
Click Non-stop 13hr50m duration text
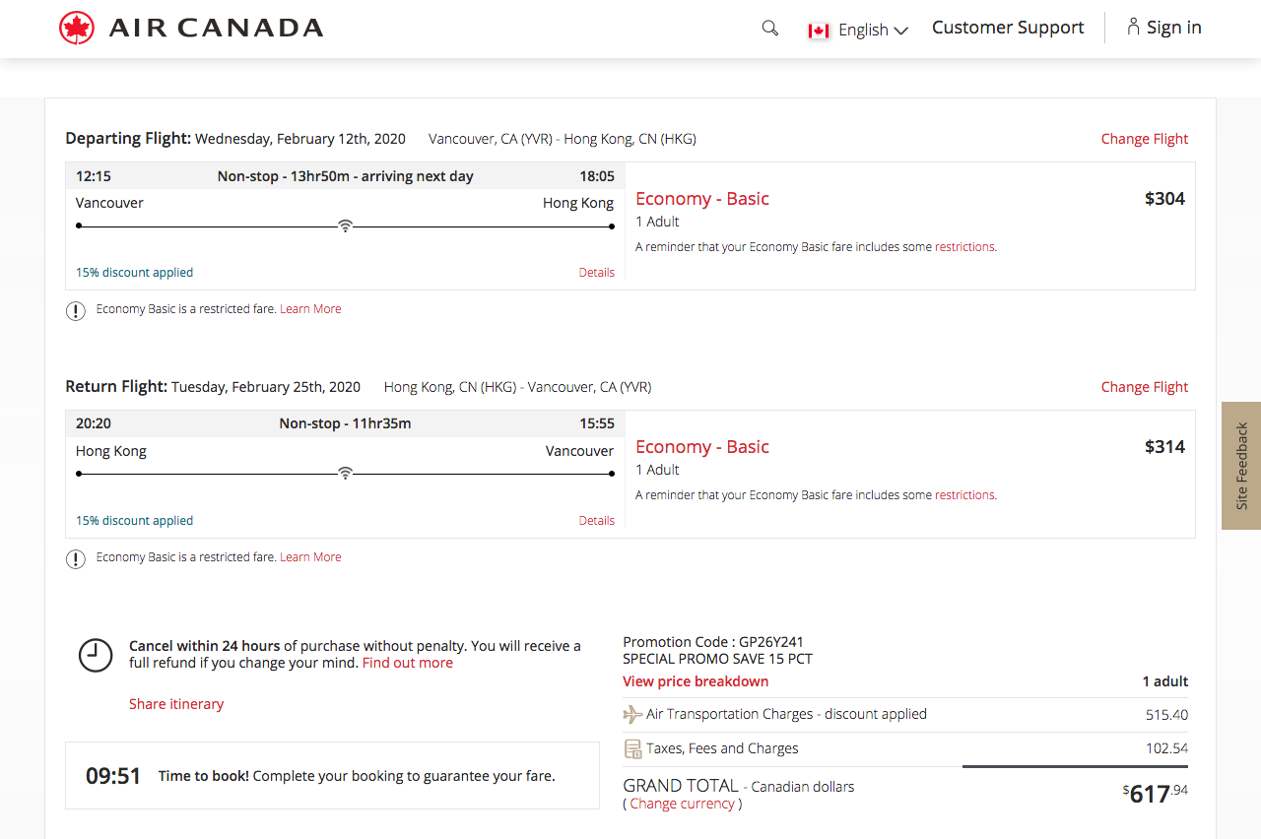(x=346, y=176)
